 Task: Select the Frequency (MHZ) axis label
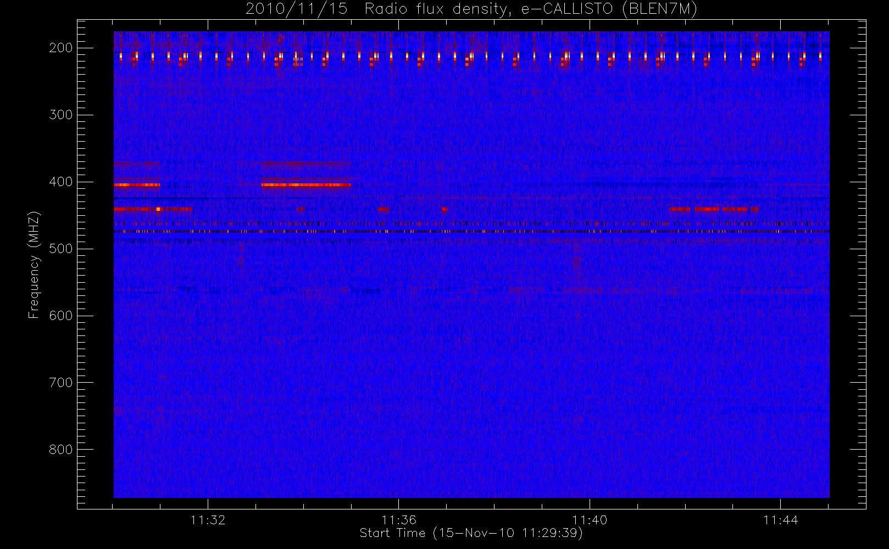click(34, 265)
